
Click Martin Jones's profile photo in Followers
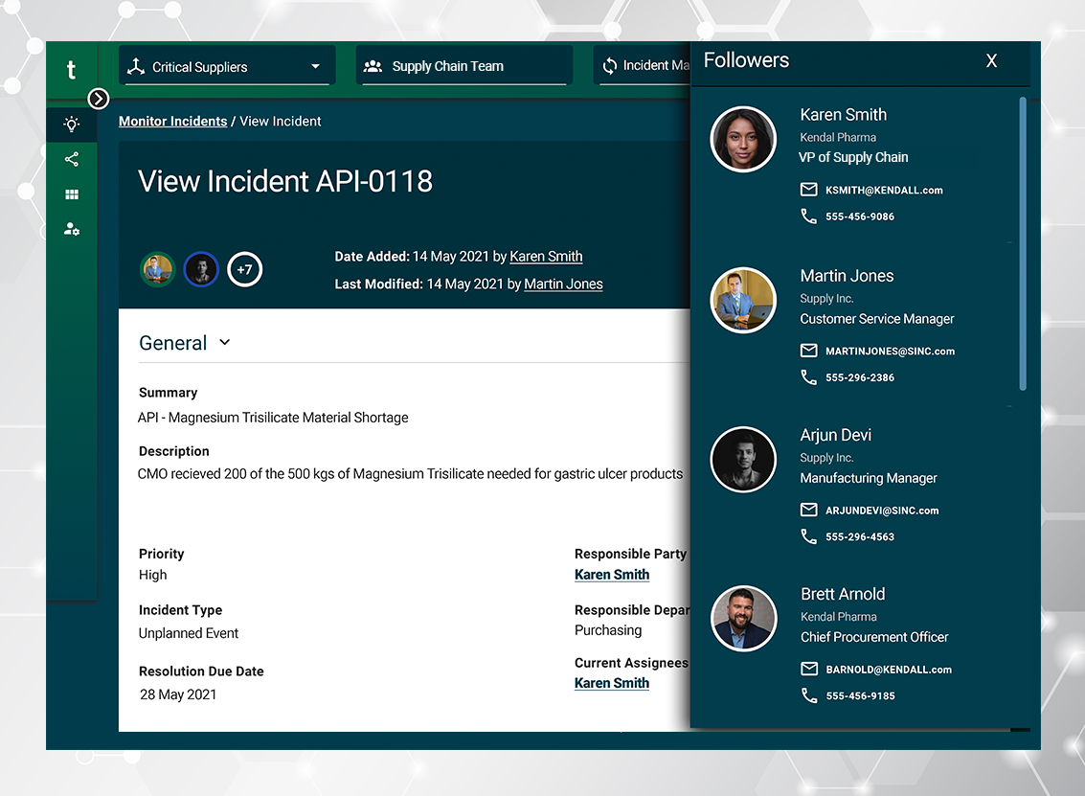pos(743,301)
